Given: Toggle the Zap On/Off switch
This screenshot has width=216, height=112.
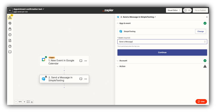Looking at the screenshot, I should pos(187,10).
